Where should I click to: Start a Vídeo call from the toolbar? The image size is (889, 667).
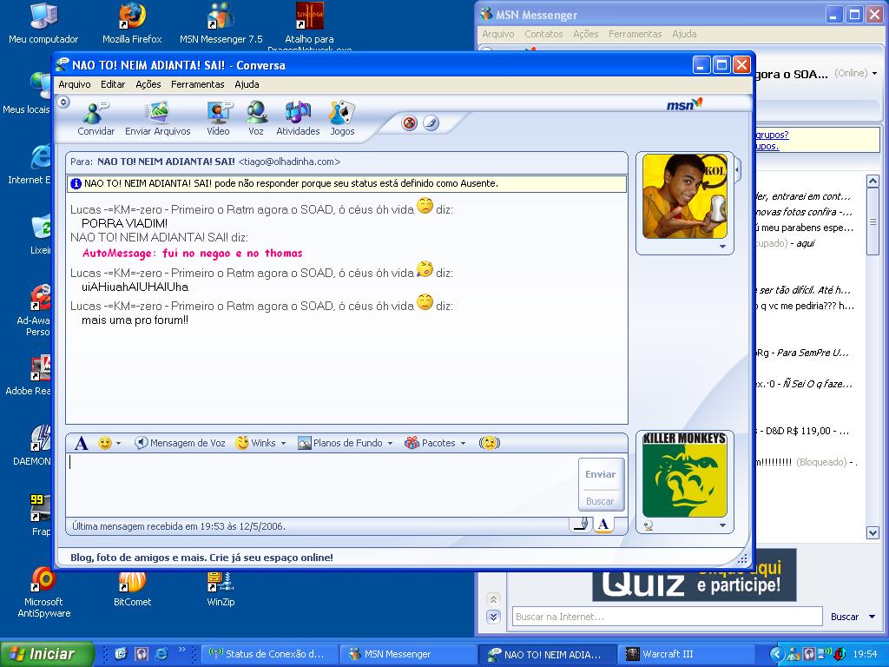click(218, 118)
